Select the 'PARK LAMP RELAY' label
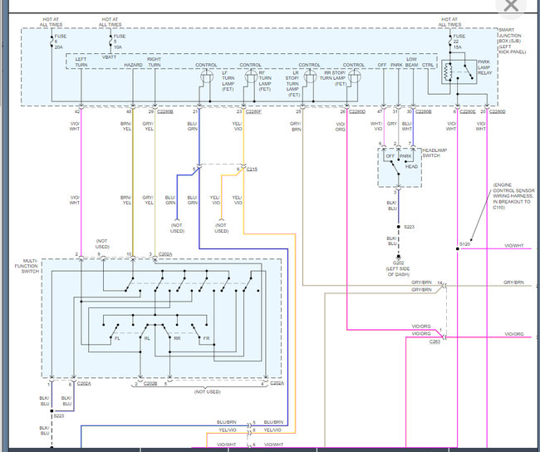The width and height of the screenshot is (540, 452). (485, 67)
